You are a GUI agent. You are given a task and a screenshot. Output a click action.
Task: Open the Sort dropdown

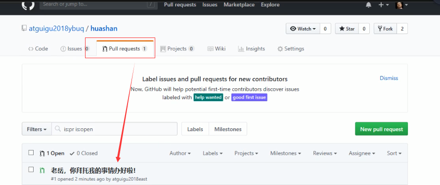(394, 153)
